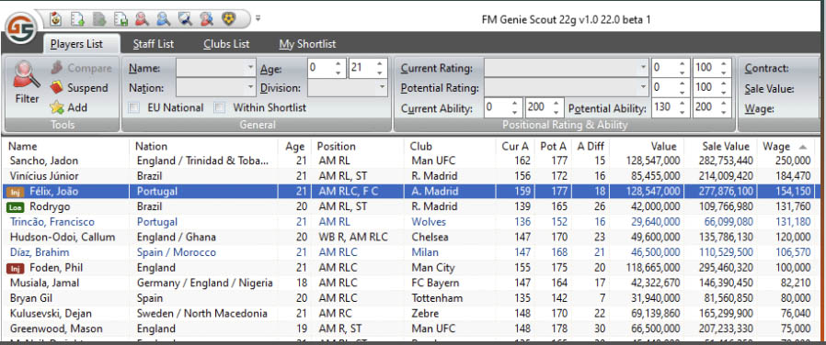
Task: Select the Sancho, Jadon row
Action: click(411, 161)
